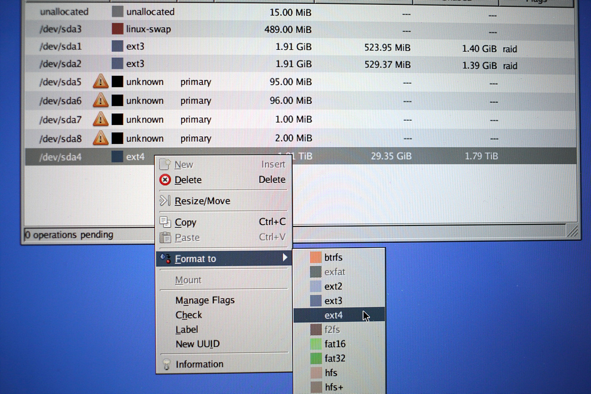Screen dimensions: 591x394
Task: Click the Format to menu icon
Action: (165, 259)
